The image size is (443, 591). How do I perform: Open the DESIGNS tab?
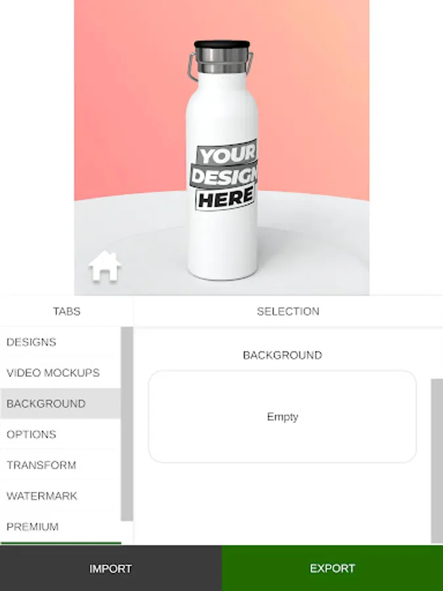[60, 342]
